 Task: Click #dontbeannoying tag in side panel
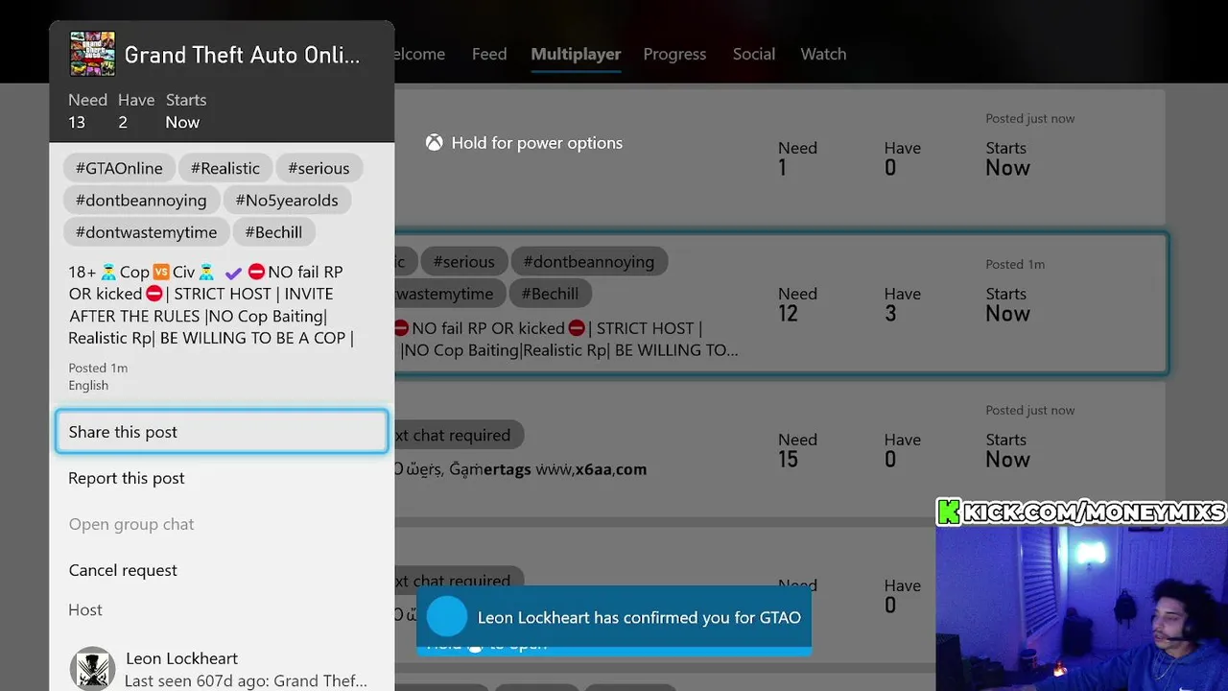tap(141, 200)
